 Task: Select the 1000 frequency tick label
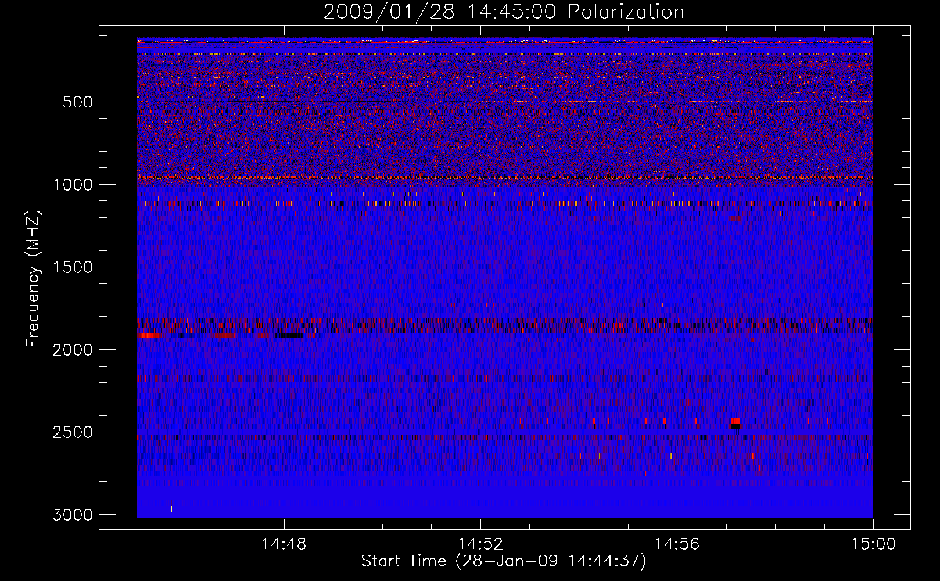point(73,185)
